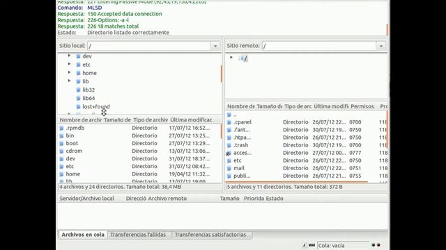
Task: Sort local list by Nombre de archivo
Action: pyautogui.click(x=80, y=120)
